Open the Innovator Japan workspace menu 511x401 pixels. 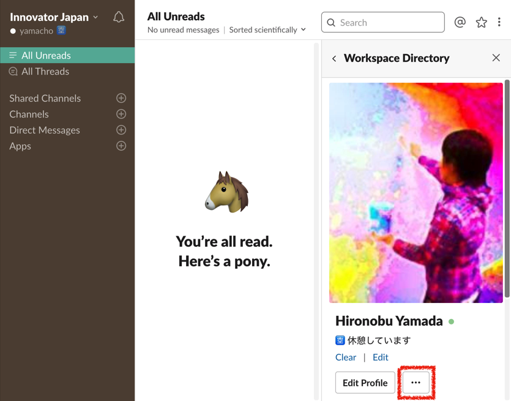54,17
